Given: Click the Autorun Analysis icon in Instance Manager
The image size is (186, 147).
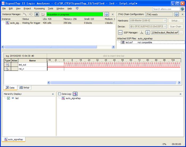Looking at the screenshot, I should coord(31,14).
